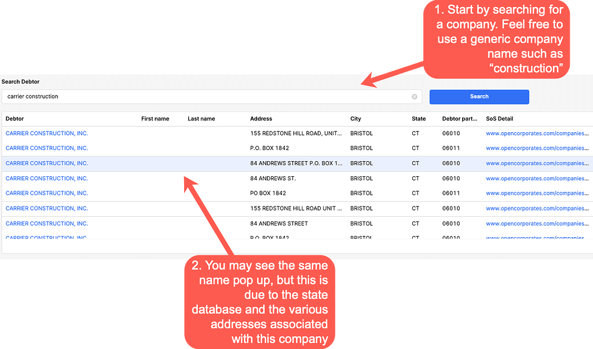Clear the search text using the X icon
The image size is (593, 349).
click(x=415, y=96)
